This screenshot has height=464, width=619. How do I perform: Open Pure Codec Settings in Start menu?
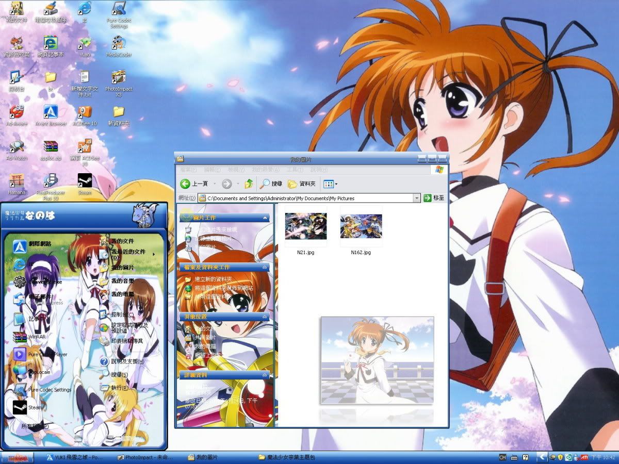pos(42,390)
